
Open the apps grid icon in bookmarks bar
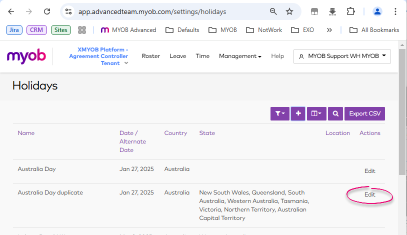[82, 30]
